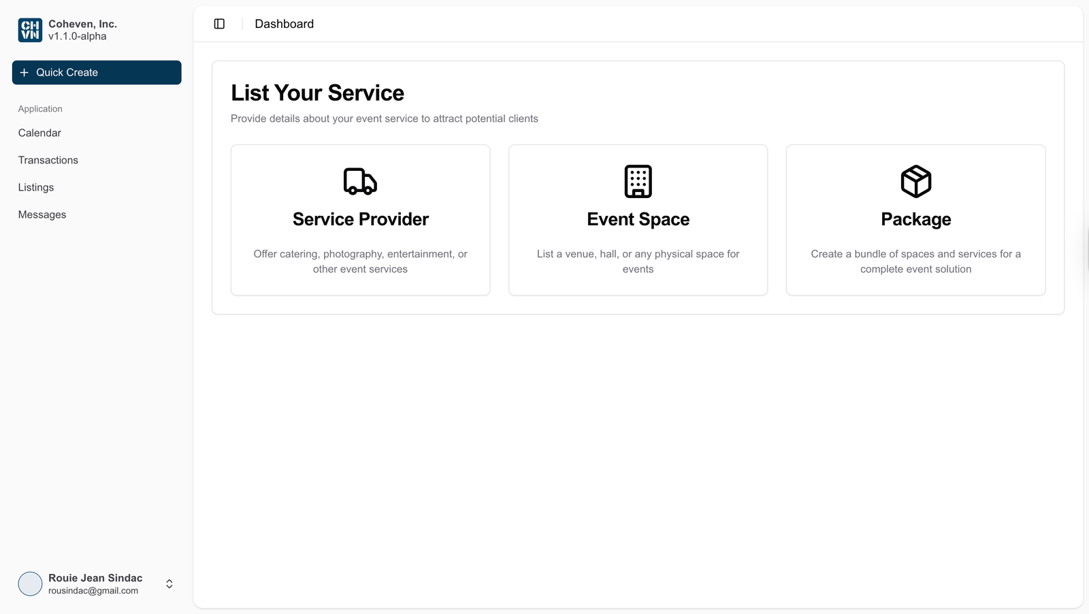Open the Calendar page
The image size is (1089, 614).
coord(39,133)
